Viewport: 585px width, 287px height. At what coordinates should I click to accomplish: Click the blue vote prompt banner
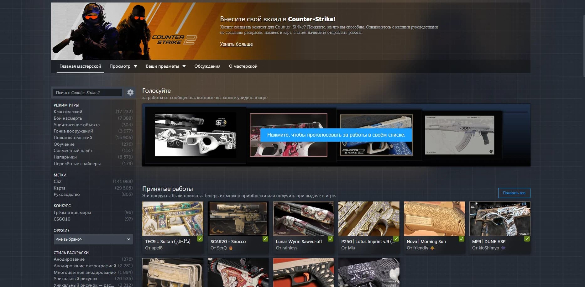pos(336,135)
